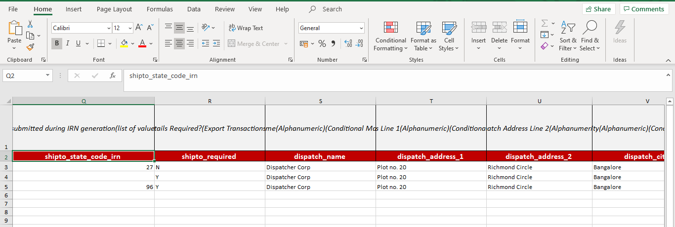Decrease font size with small A
Screen dimensions: 675x227
(150, 28)
